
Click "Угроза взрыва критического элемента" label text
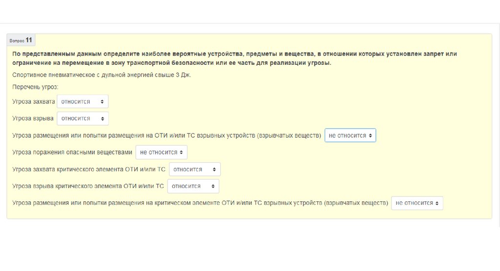coord(88,186)
